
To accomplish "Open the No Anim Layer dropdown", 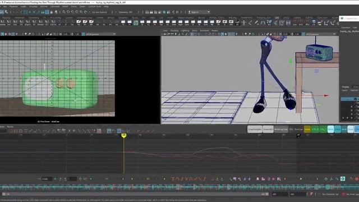I will point(352,194).
